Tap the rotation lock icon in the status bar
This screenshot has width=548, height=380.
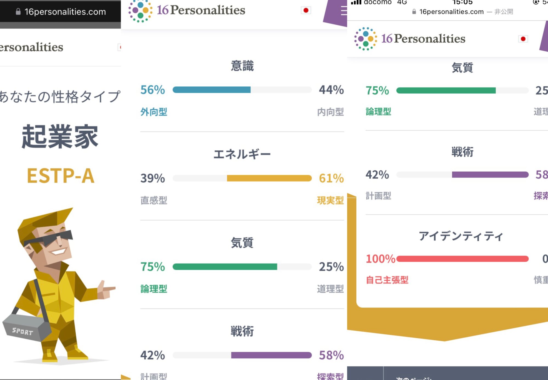536,2
